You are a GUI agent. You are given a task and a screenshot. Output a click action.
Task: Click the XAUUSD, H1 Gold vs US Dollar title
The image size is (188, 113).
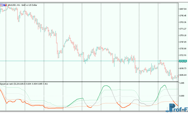point(22,5)
